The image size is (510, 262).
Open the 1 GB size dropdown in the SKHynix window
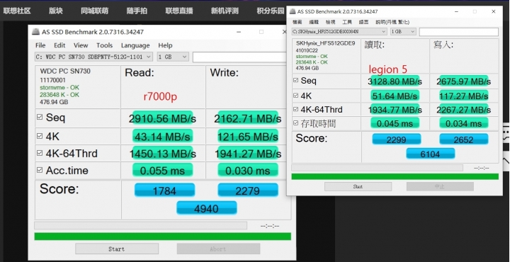click(403, 32)
